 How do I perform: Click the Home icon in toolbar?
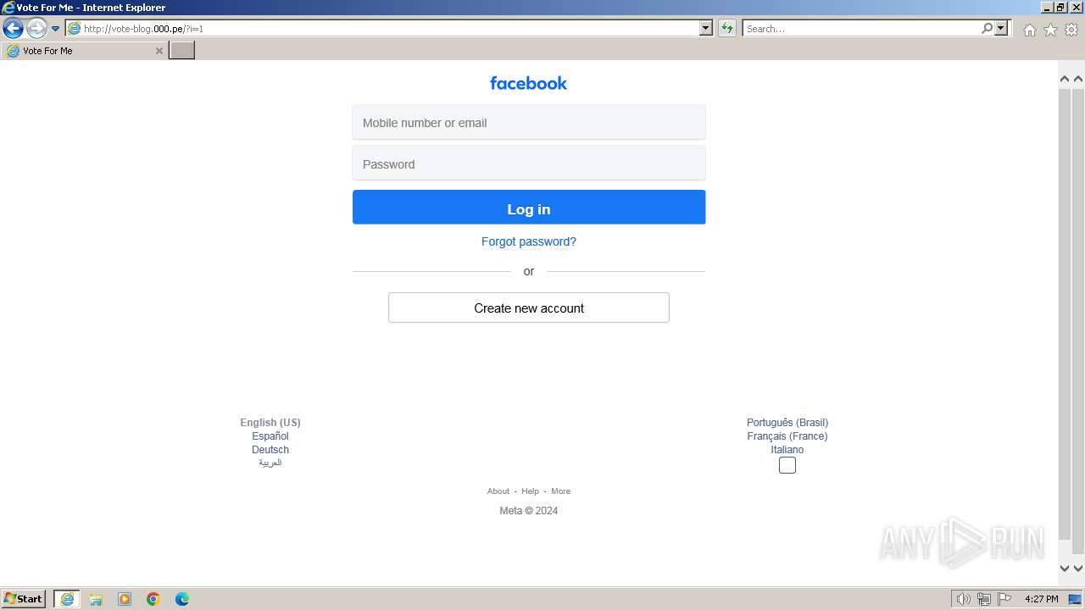[1029, 30]
